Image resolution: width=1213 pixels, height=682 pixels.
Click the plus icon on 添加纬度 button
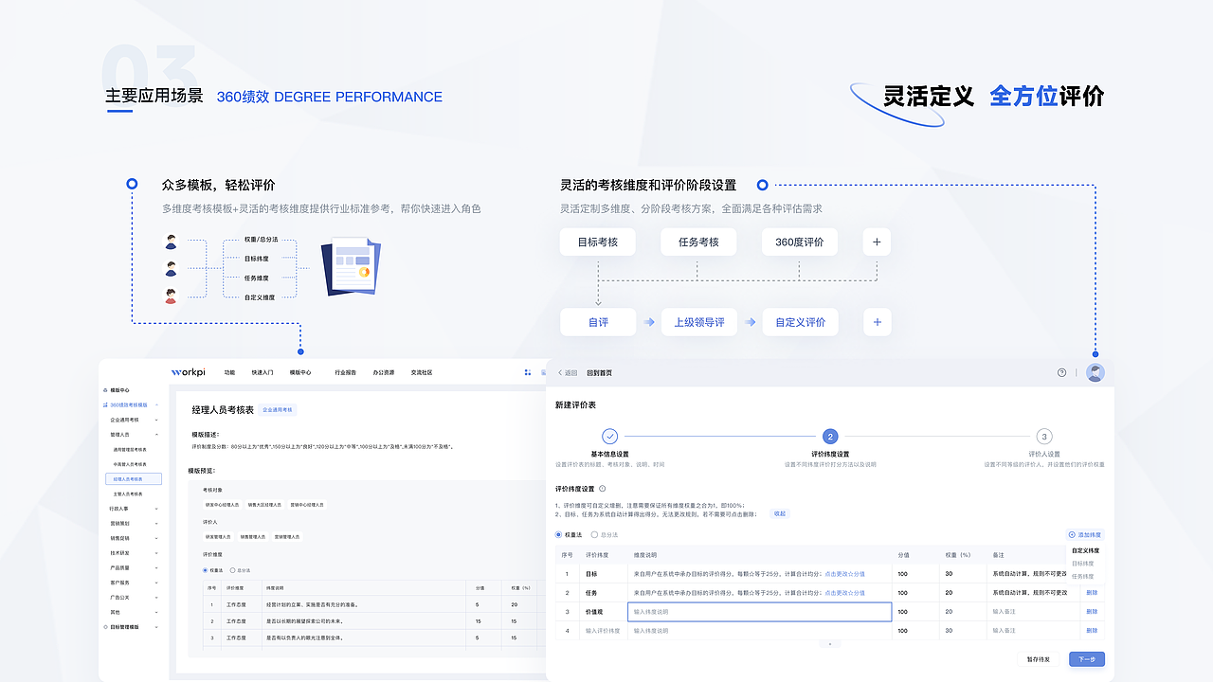tap(1072, 534)
